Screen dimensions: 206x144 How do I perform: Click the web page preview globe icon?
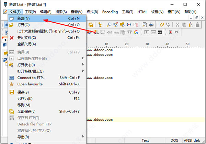(123, 32)
